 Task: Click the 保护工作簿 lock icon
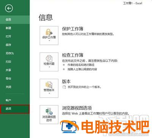click(x=49, y=32)
